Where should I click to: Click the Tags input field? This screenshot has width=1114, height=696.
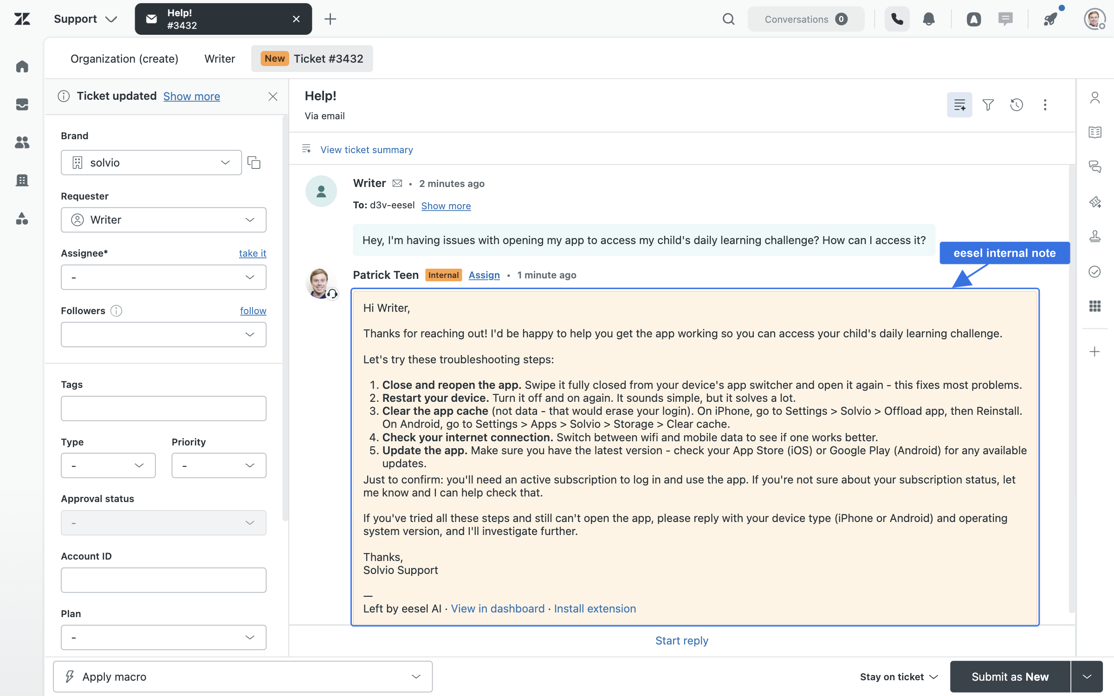pos(163,408)
